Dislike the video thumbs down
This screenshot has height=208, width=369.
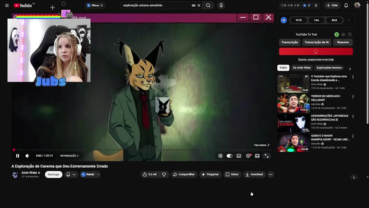[x=164, y=174]
